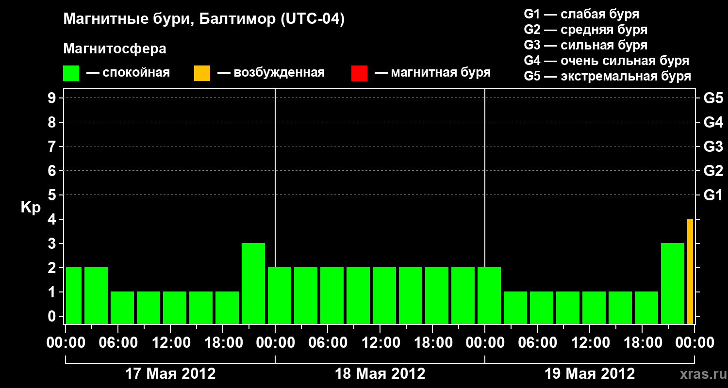The image size is (728, 388).
Task: Click the orange 'возбужденная' legend swatch
Action: click(x=202, y=73)
